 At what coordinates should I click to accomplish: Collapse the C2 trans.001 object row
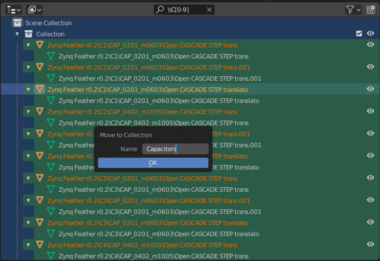[x=28, y=134]
